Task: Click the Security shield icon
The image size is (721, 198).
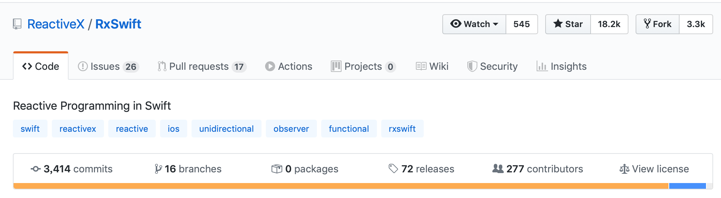Action: 472,66
